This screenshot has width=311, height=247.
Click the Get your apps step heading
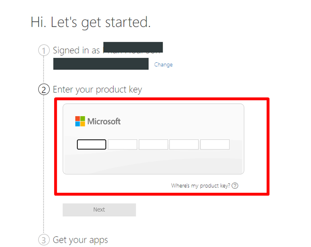click(x=80, y=240)
